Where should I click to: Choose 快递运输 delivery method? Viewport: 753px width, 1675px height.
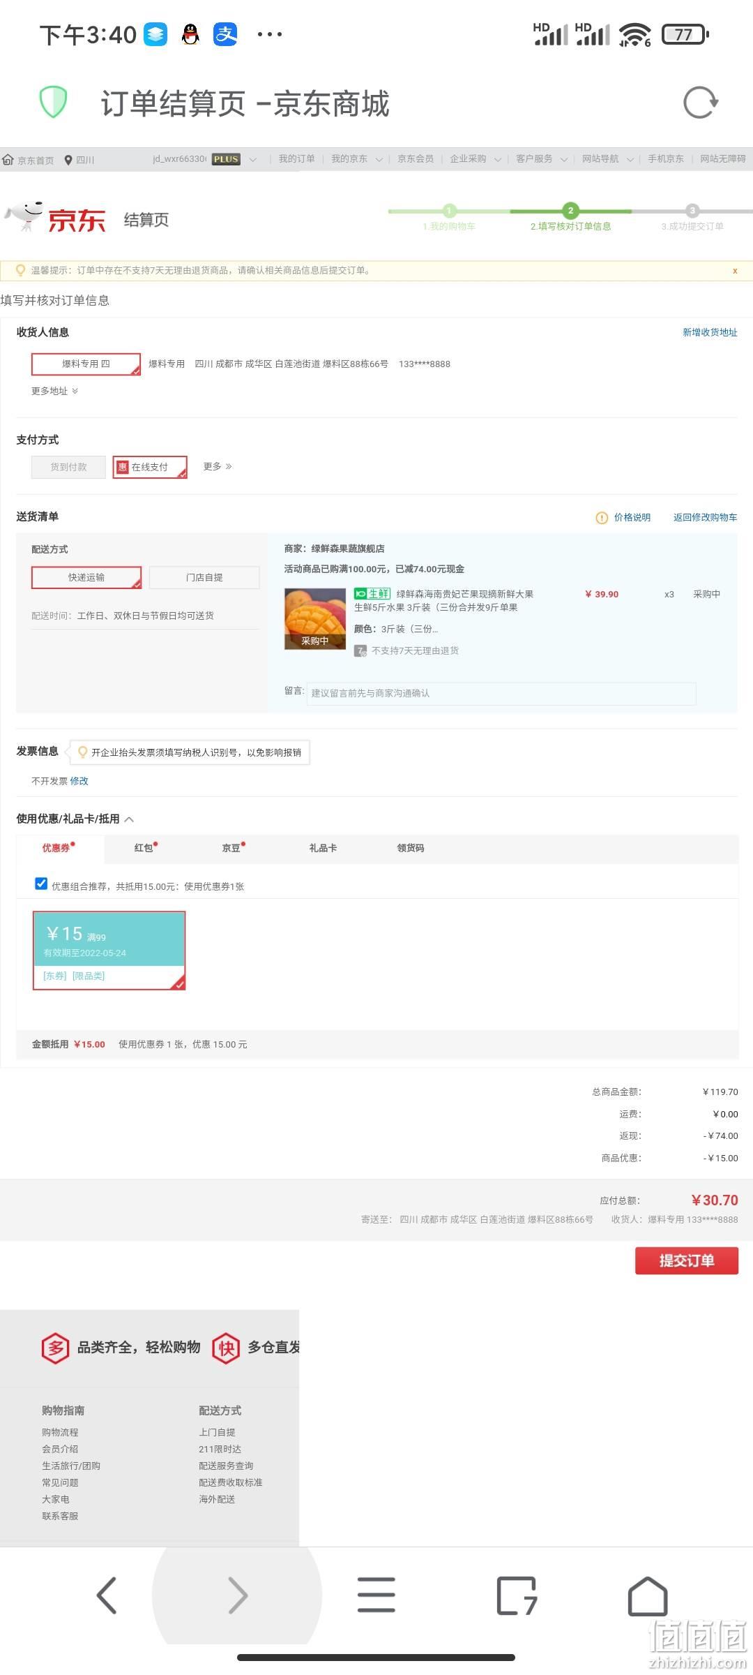86,577
